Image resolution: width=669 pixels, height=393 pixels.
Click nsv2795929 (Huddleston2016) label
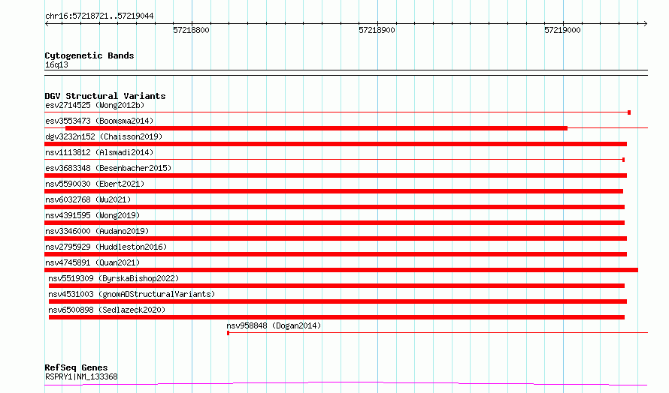[106, 247]
